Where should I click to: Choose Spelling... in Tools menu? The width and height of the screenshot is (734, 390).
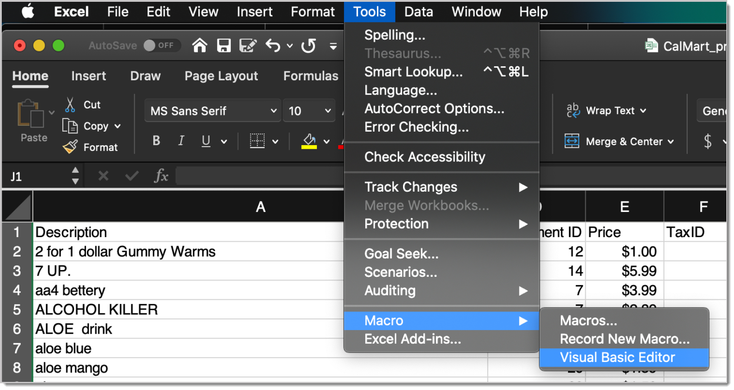[x=441, y=35]
